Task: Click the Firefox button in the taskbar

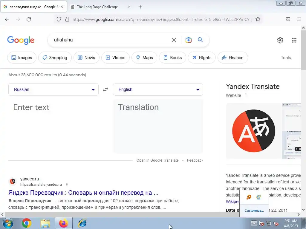Action: (64, 223)
